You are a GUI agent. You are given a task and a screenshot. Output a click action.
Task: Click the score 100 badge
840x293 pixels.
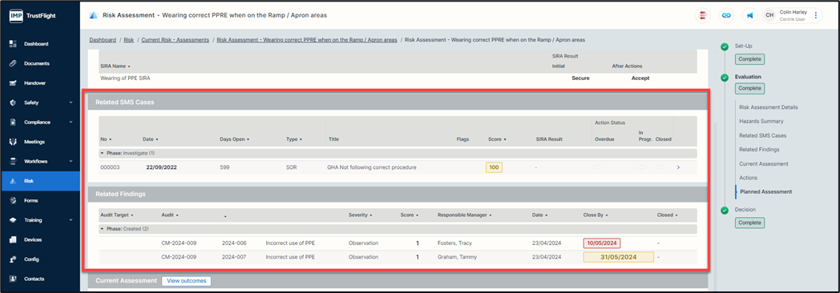(x=494, y=168)
